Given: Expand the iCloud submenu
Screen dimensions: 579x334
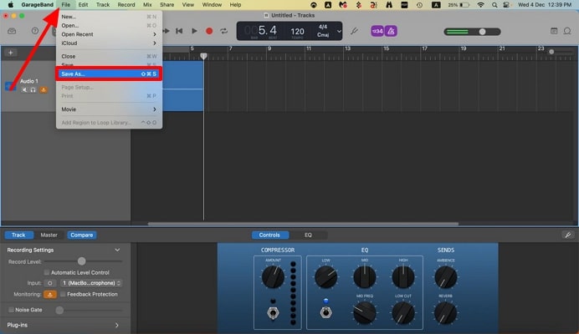Looking at the screenshot, I should point(109,43).
